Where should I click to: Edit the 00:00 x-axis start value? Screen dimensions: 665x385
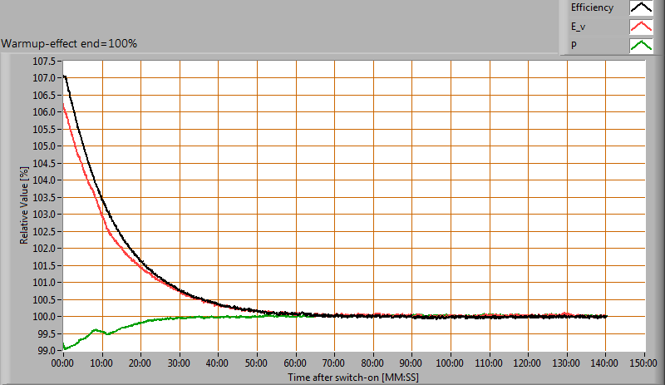[63, 363]
